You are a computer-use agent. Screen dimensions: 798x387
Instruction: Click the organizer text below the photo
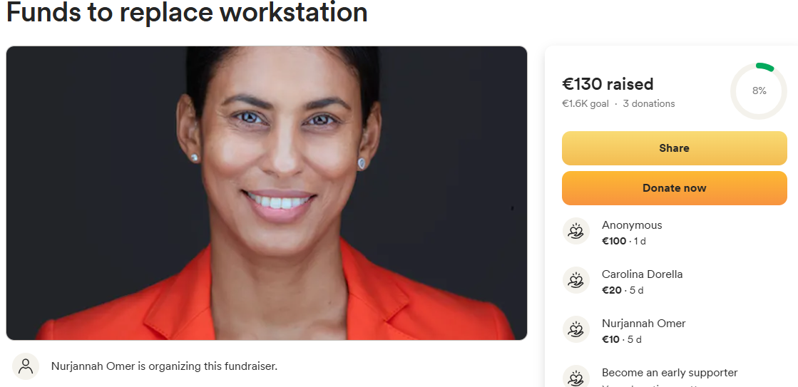164,366
